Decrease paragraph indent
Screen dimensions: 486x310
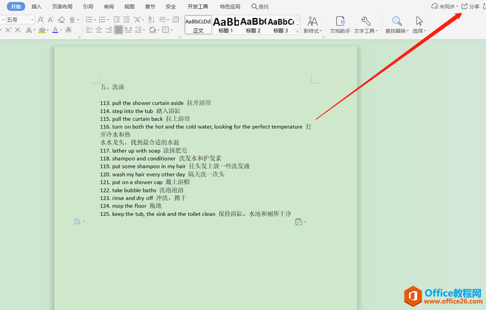(x=116, y=20)
